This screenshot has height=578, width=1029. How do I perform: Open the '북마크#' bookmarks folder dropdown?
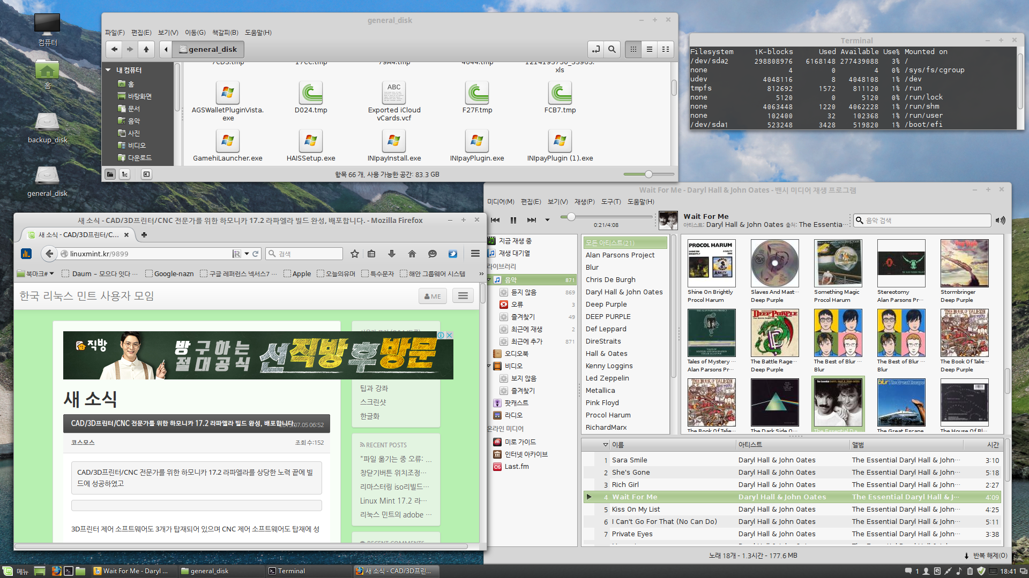click(35, 273)
